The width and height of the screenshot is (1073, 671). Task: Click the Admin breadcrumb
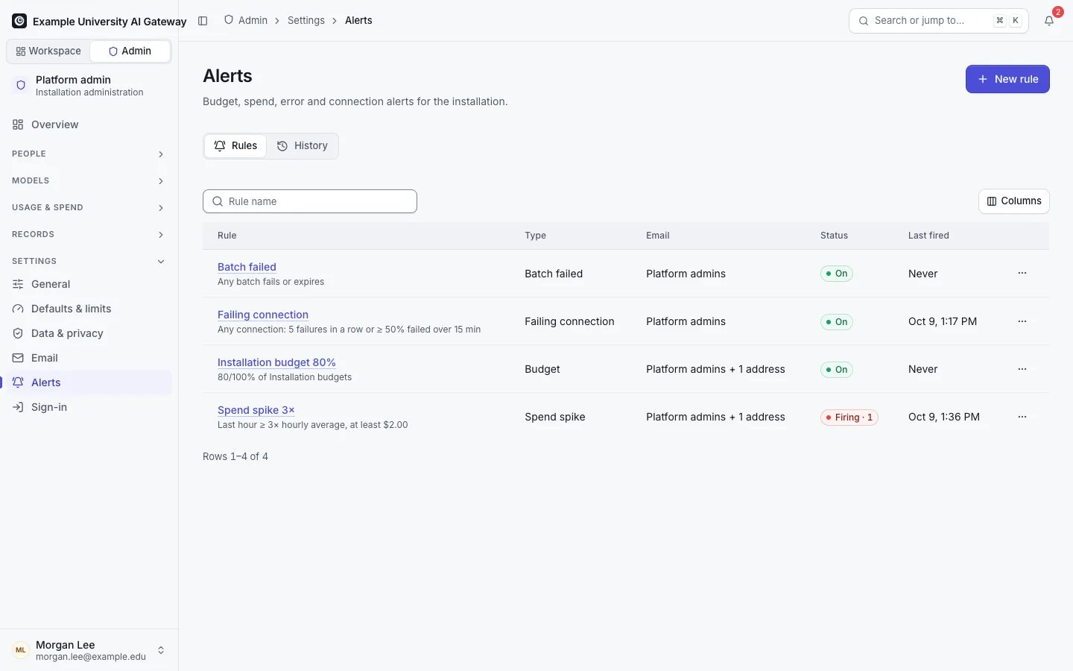[x=246, y=21]
